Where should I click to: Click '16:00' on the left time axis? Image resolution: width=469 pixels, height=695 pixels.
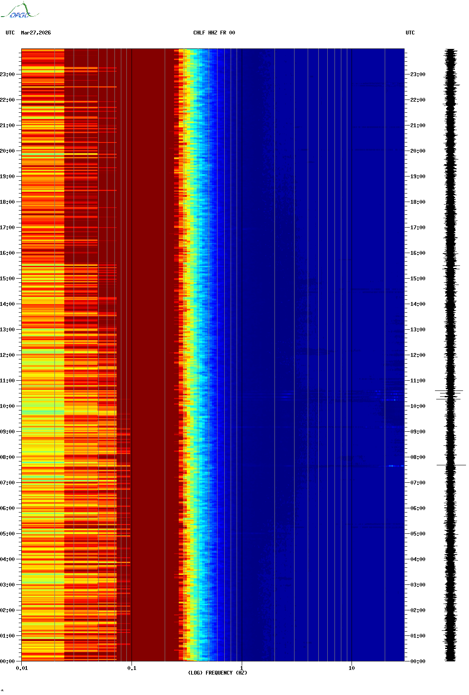[x=7, y=253]
